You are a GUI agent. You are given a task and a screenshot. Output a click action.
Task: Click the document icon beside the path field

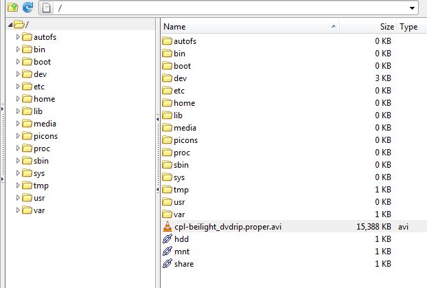[47, 7]
